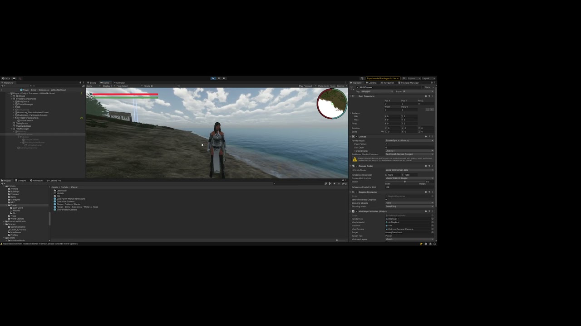Click the Pause button in the toolbar

[218, 78]
